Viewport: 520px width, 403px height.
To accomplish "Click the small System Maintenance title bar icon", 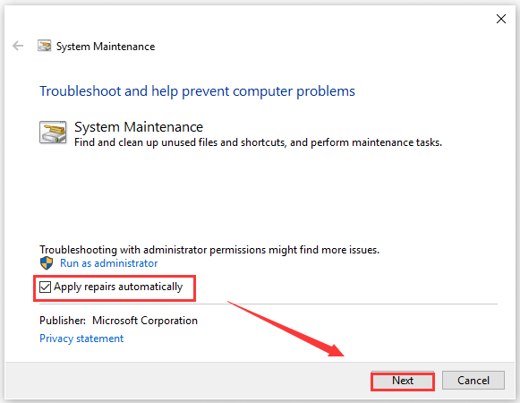I will click(x=44, y=46).
